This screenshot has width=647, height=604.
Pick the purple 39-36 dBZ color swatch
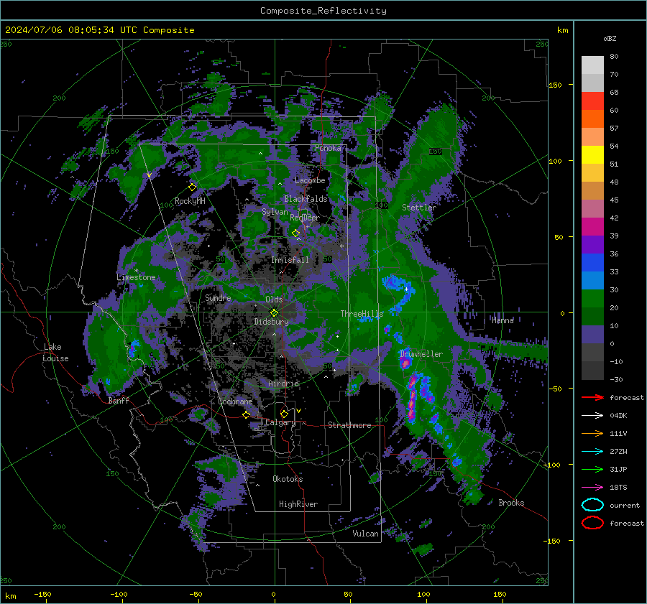tap(592, 245)
